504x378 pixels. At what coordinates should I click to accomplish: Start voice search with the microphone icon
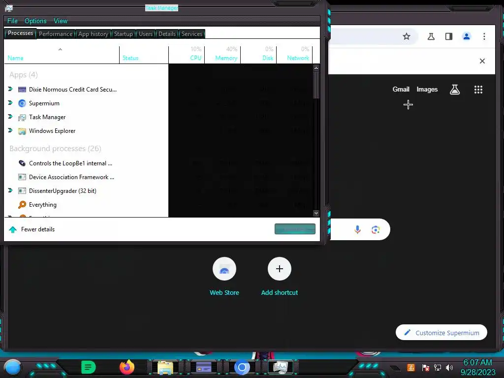tap(357, 229)
